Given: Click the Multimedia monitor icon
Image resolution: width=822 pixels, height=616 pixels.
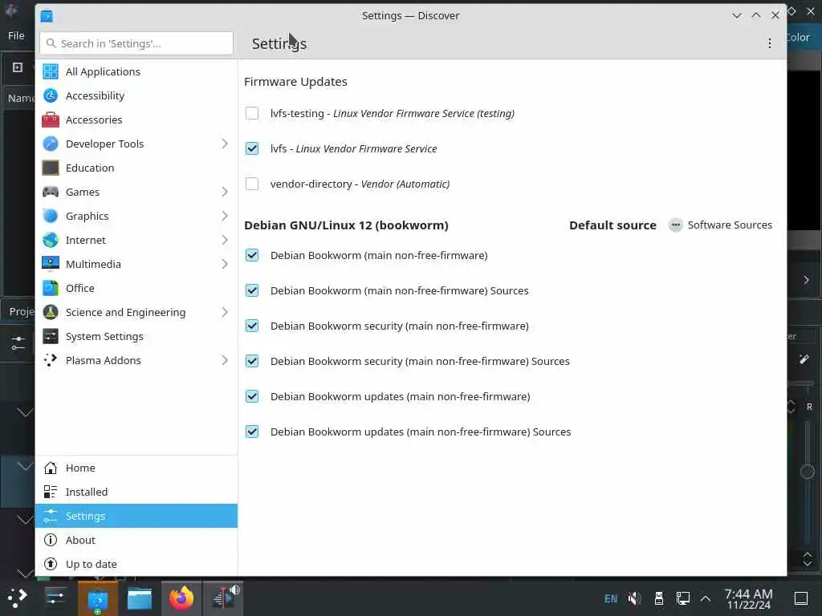Looking at the screenshot, I should pos(51,265).
